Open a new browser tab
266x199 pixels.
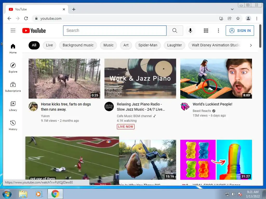pos(74,9)
